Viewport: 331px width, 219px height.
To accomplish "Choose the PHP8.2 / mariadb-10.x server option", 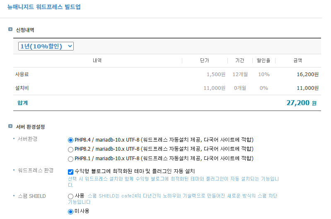I will (70, 149).
